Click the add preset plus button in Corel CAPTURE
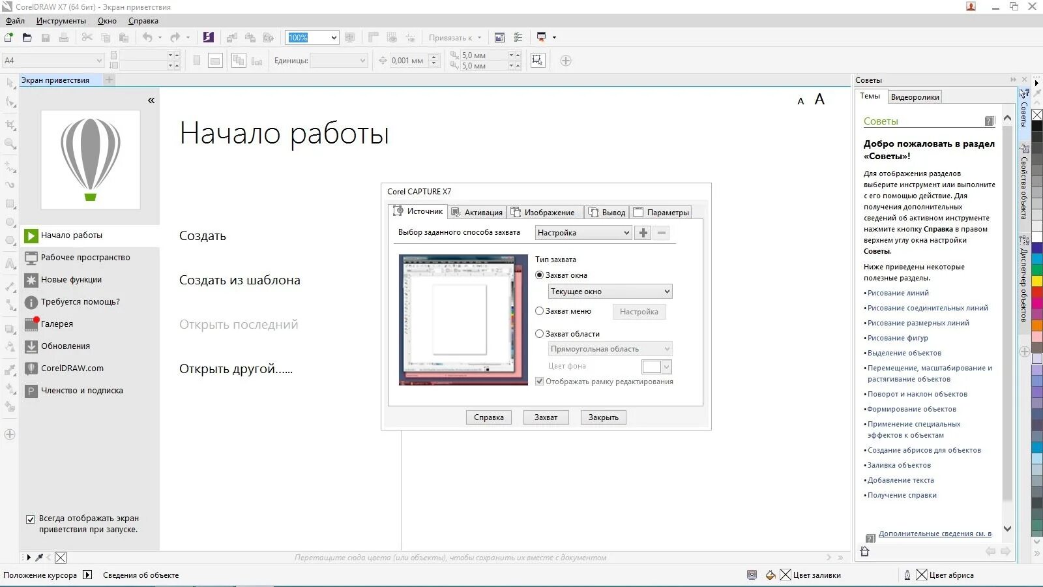The width and height of the screenshot is (1043, 587). point(643,233)
